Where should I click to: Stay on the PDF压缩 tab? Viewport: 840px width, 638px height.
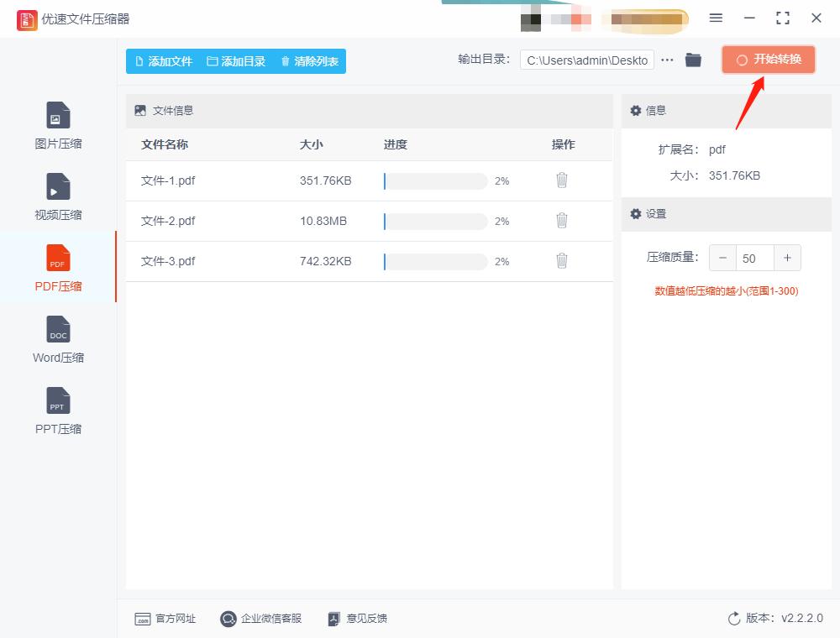[x=57, y=267]
